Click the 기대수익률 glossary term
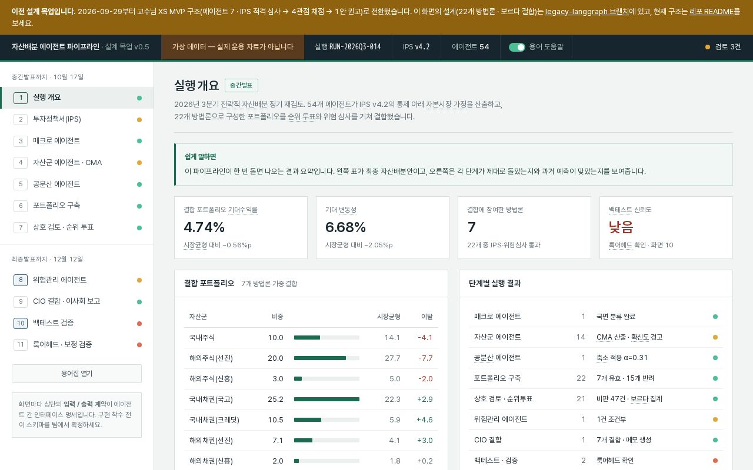 (243, 210)
